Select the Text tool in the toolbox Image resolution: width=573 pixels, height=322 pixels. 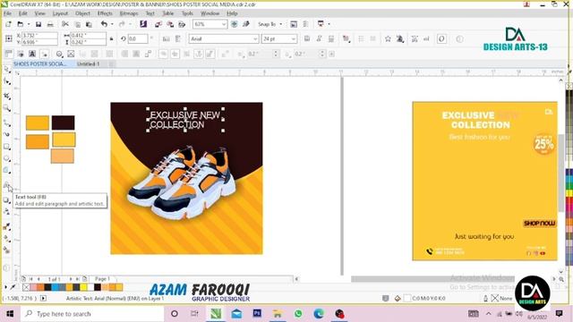7,185
